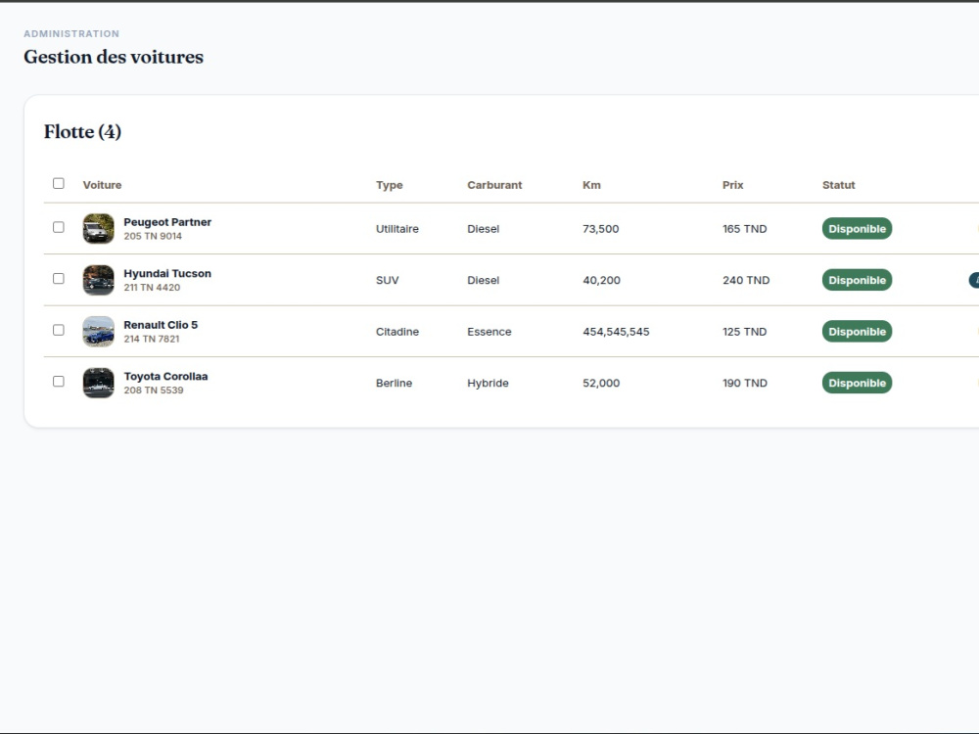Click Diesel in the Hyundai Tucson row
979x734 pixels.
click(484, 280)
